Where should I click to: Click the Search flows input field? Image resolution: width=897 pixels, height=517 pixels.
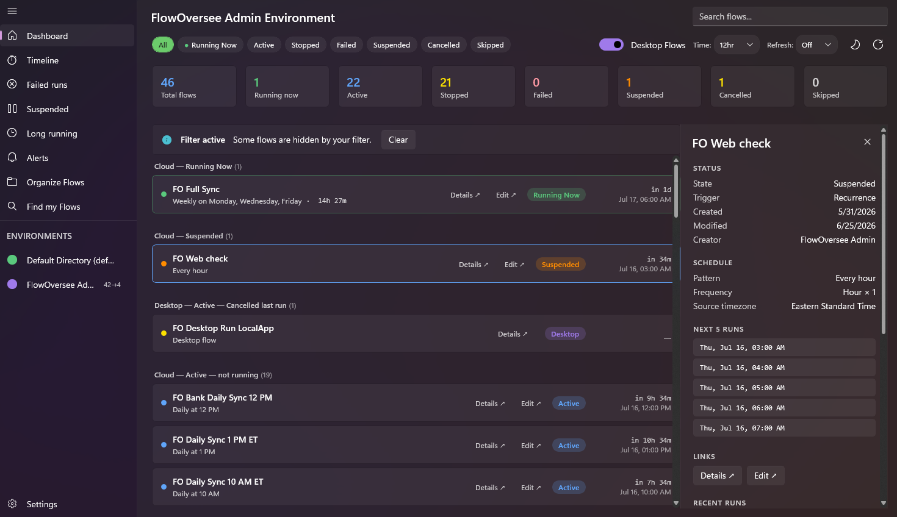click(x=790, y=16)
